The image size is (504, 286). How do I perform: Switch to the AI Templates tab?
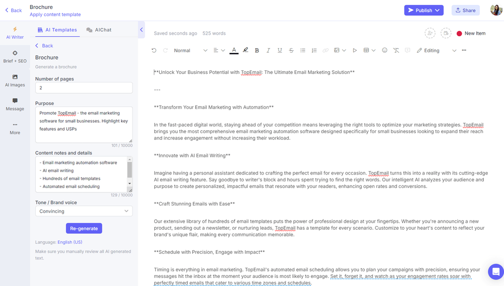pyautogui.click(x=57, y=30)
